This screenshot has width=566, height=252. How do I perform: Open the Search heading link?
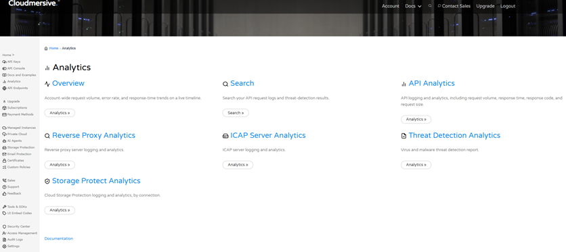point(242,84)
